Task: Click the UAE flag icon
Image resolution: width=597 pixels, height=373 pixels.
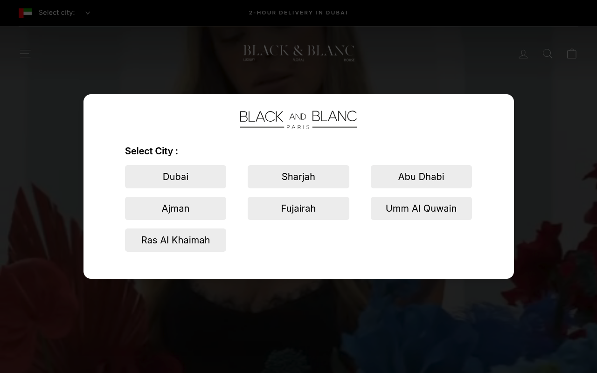Action: 25,13
